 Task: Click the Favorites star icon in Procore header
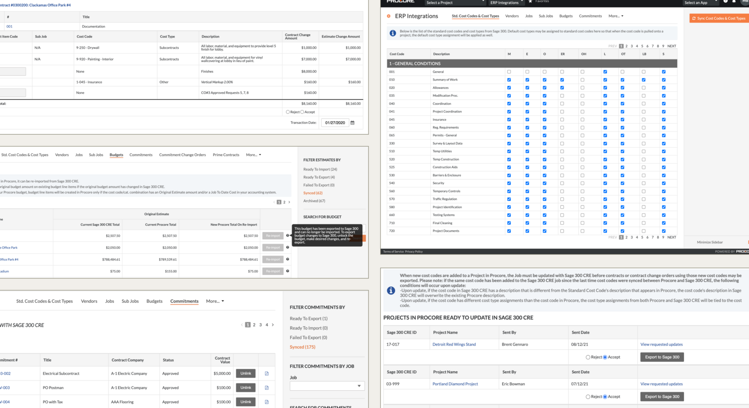[x=530, y=2]
